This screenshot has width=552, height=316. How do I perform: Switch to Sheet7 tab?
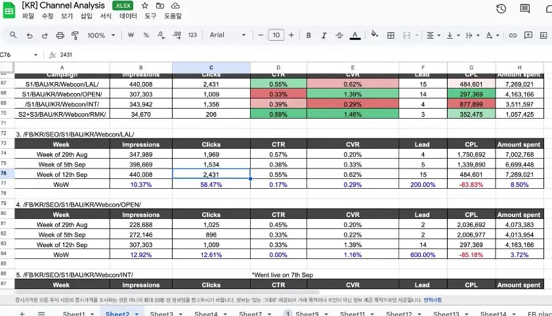click(x=250, y=313)
